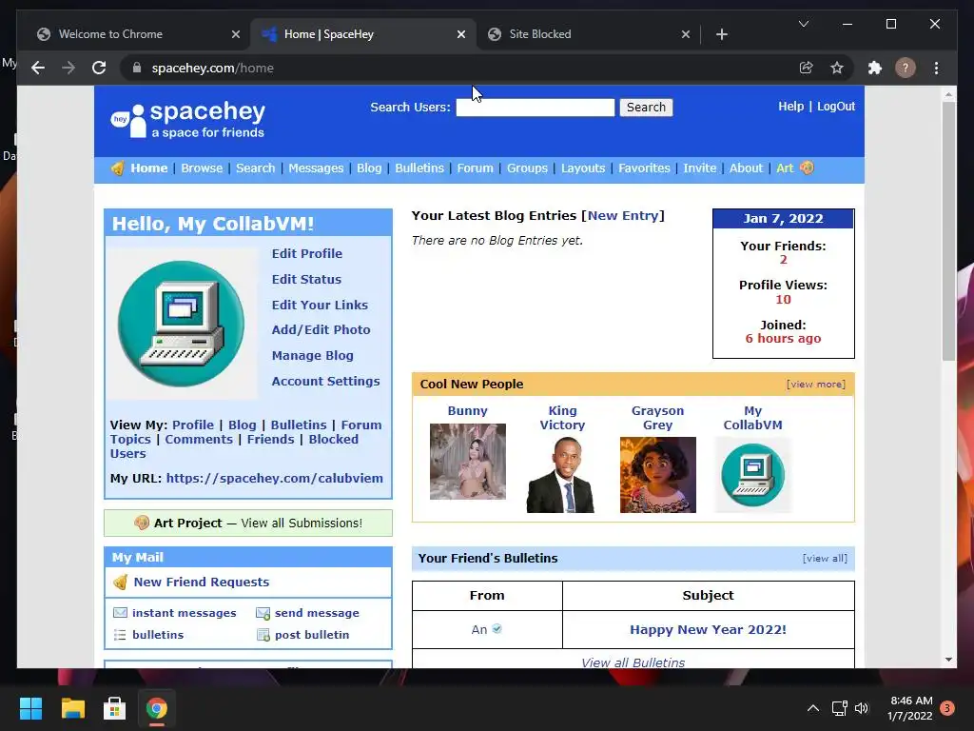Show hidden system tray icons chevron
The width and height of the screenshot is (974, 731).
[x=812, y=708]
